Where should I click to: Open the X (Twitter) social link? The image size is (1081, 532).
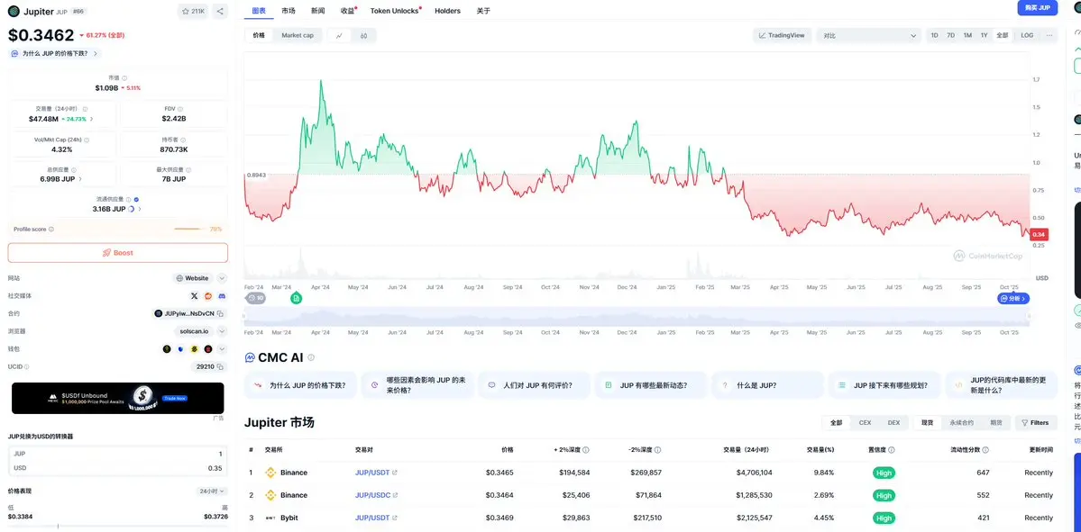(195, 296)
